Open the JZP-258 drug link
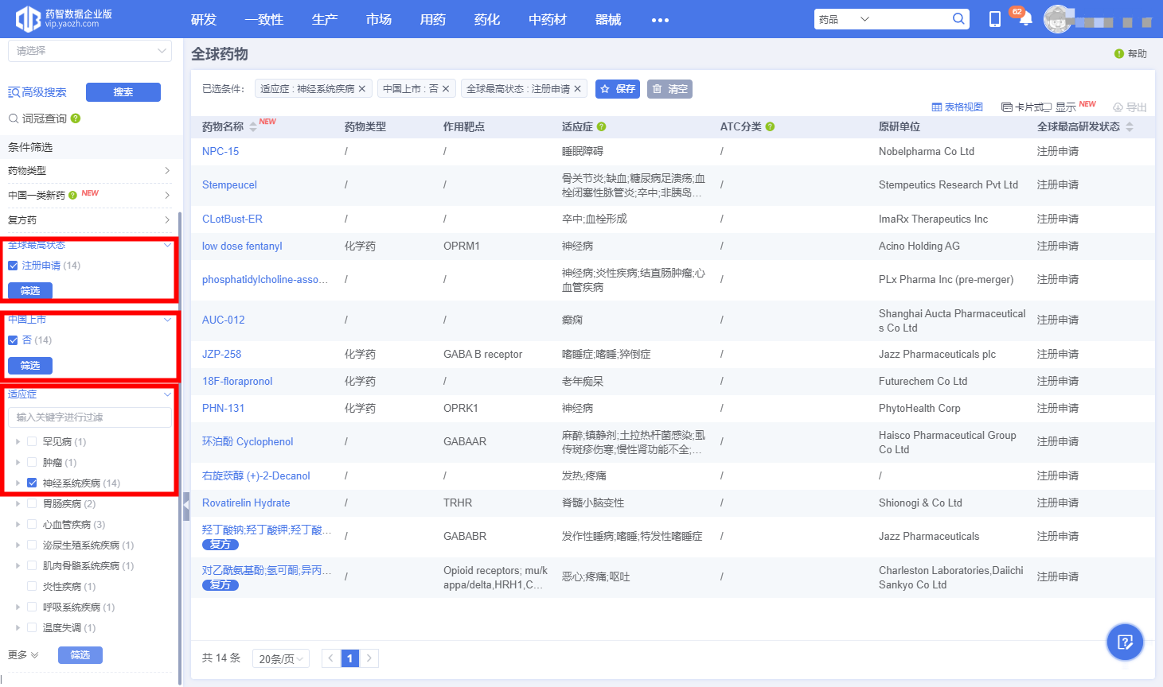This screenshot has height=687, width=1163. click(x=221, y=354)
